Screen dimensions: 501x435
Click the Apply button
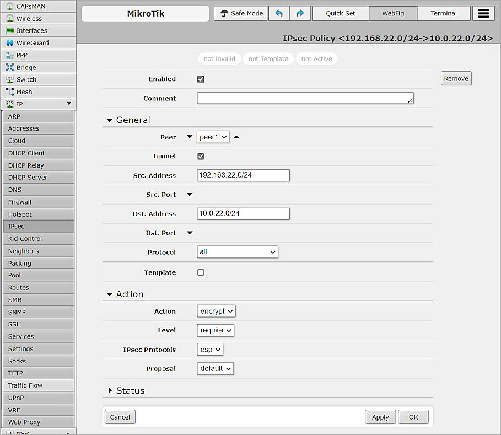[x=380, y=417]
